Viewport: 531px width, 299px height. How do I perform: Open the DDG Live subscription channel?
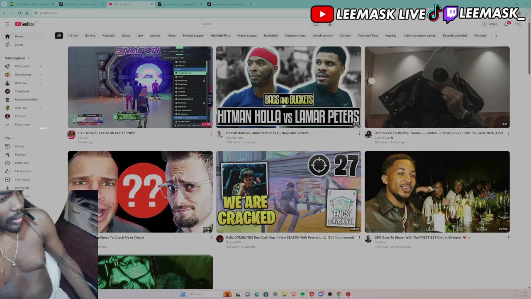[20, 83]
